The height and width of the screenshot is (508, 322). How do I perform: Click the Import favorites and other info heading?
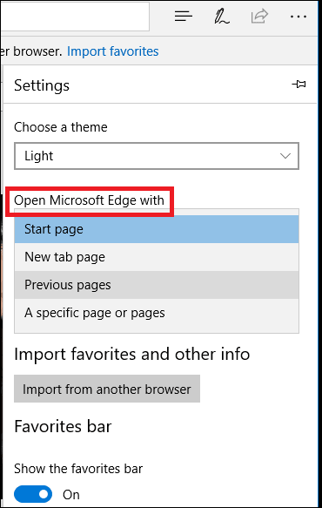[x=132, y=354]
